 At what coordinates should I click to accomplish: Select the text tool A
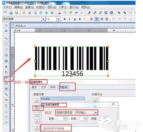pyautogui.click(x=6, y=67)
